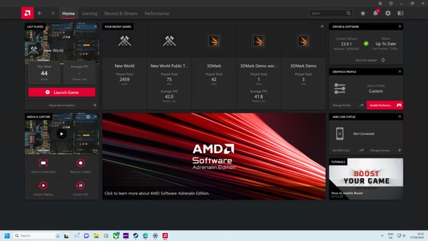
Task: Open Xbox app from the taskbar
Action: tap(116, 235)
